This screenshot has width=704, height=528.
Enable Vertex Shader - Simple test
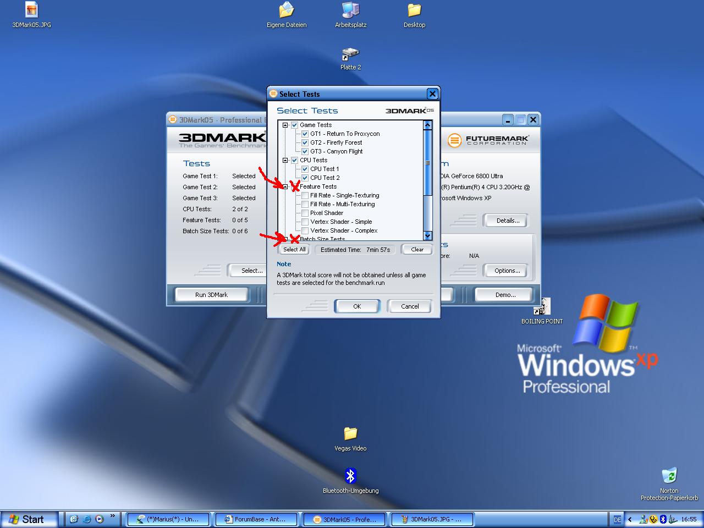pyautogui.click(x=305, y=222)
